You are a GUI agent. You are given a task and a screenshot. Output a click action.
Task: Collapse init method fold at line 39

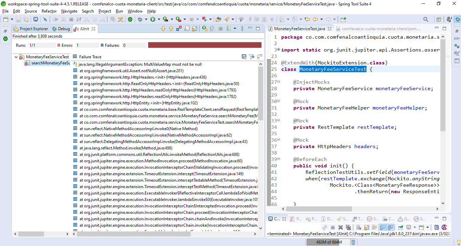point(278,159)
